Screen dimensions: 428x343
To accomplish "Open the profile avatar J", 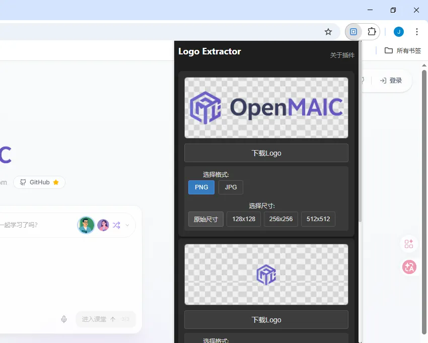I will click(x=398, y=32).
